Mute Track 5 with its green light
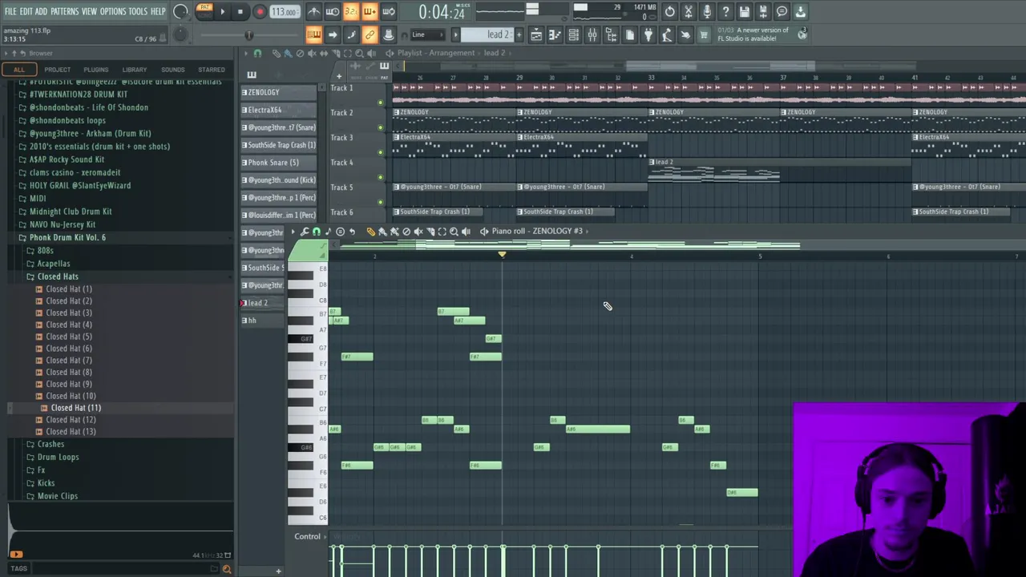1026x577 pixels. tap(380, 202)
